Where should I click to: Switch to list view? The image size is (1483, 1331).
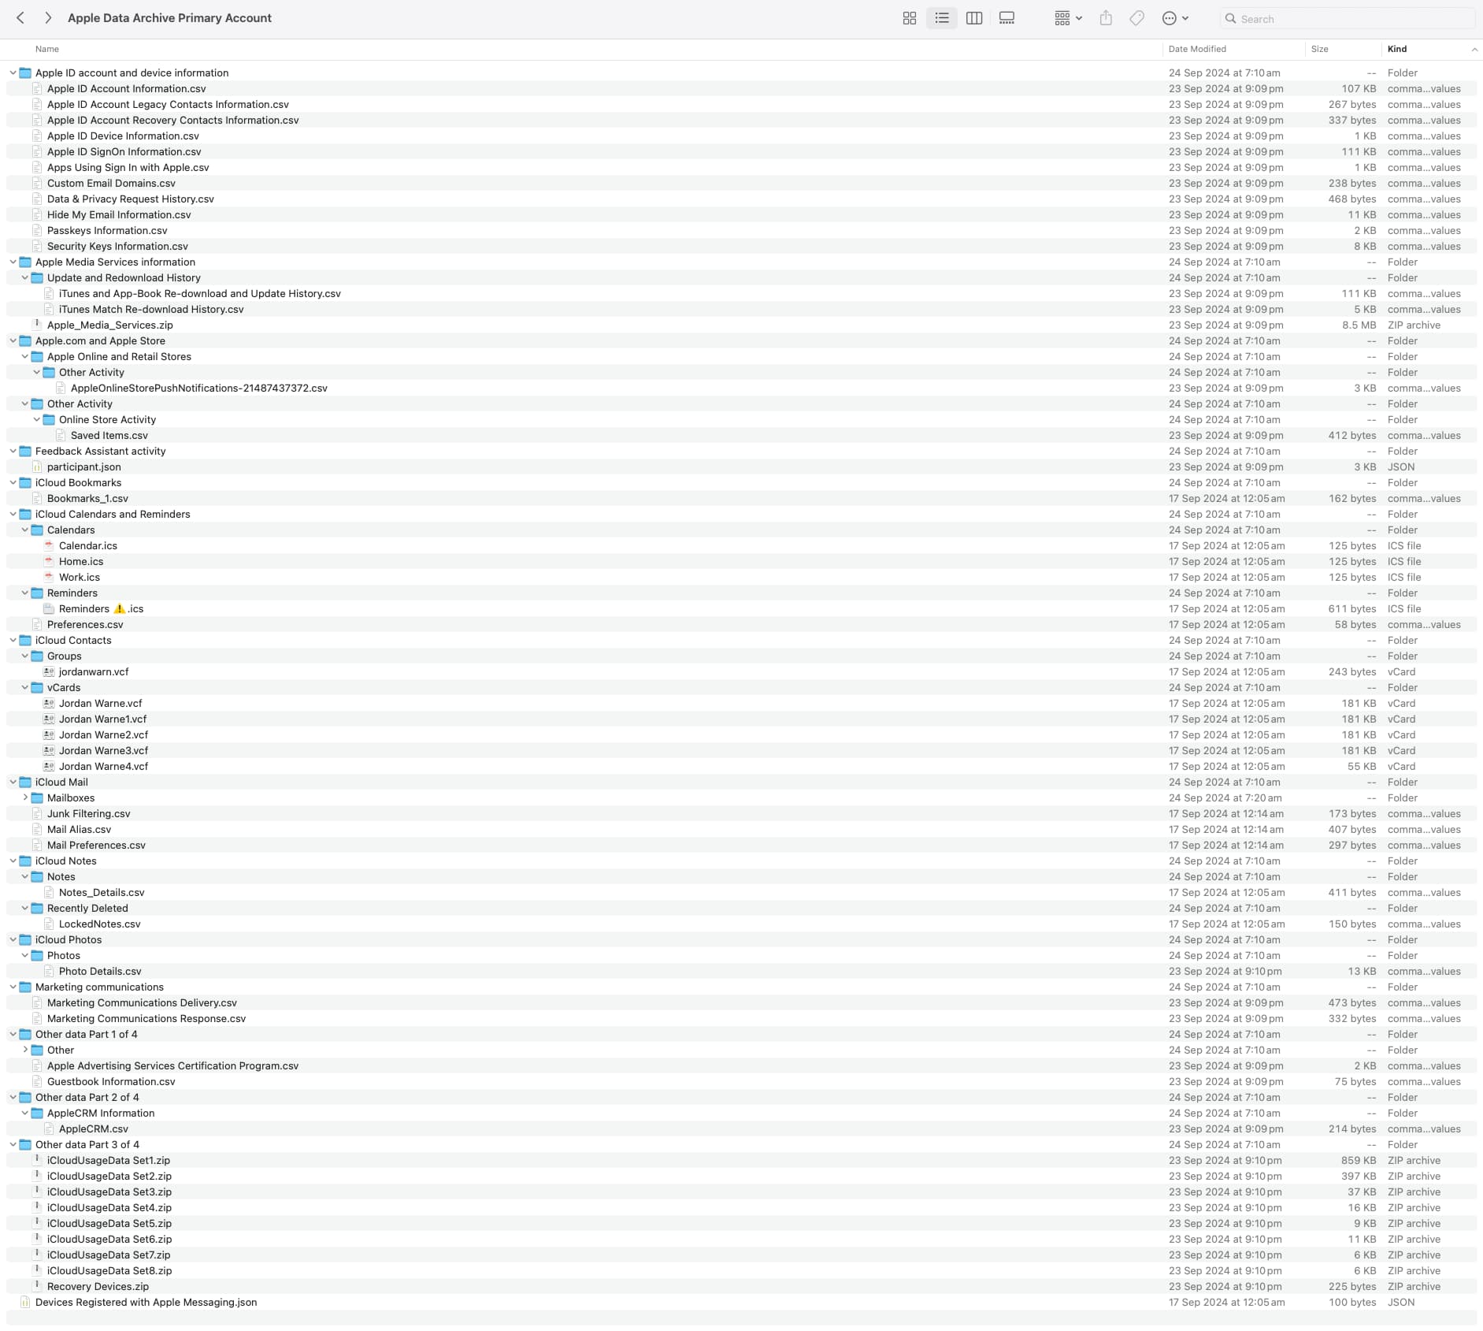coord(942,18)
